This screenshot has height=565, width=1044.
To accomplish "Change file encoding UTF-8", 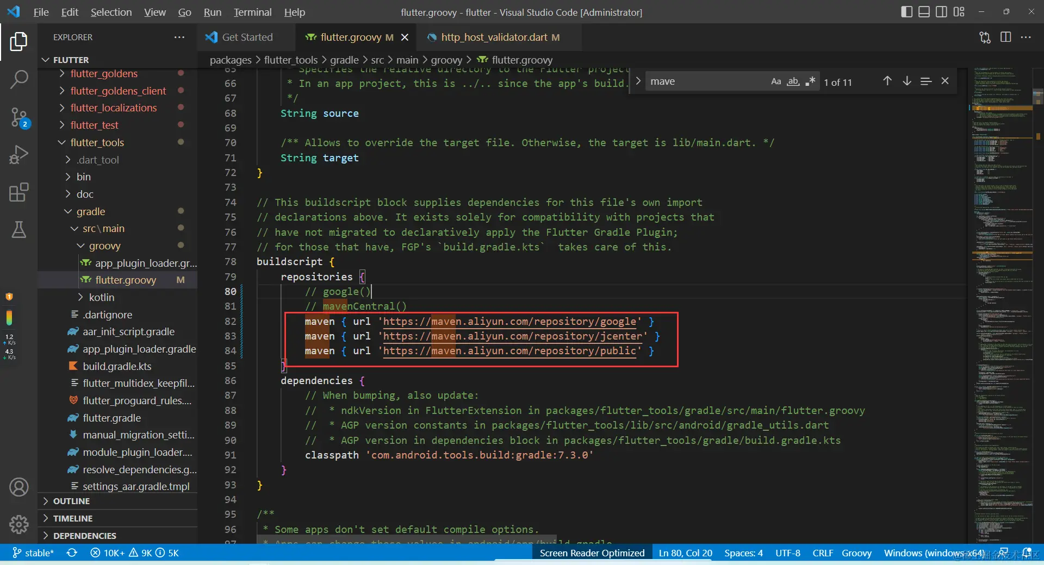I will 788,553.
